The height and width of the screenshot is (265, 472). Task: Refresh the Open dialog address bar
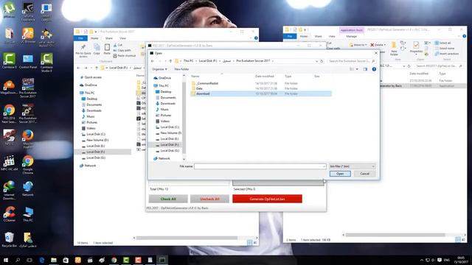[322, 61]
